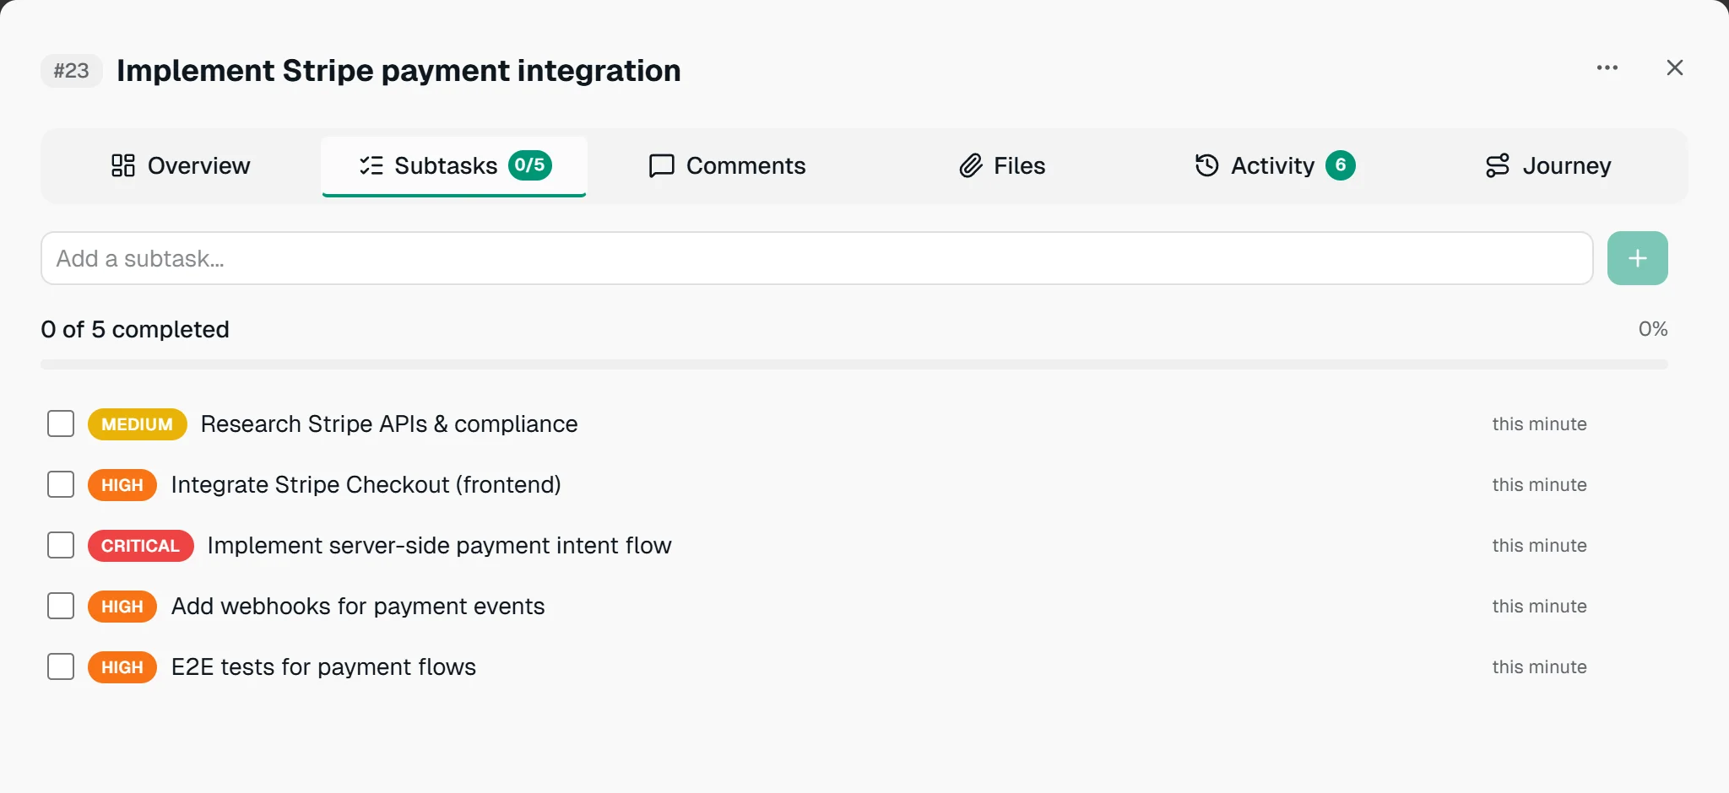
Task: Click Implement server-side payment intent flow text
Action: (439, 545)
